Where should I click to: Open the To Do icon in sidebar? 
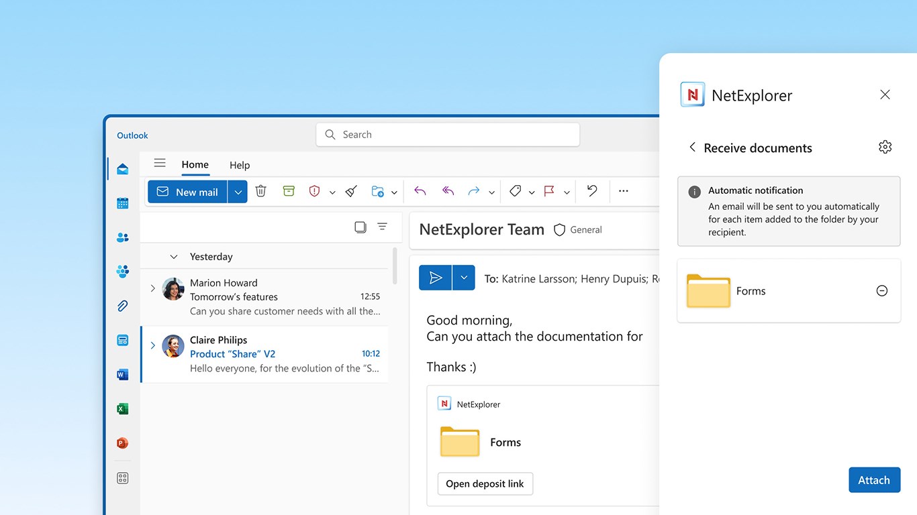122,340
